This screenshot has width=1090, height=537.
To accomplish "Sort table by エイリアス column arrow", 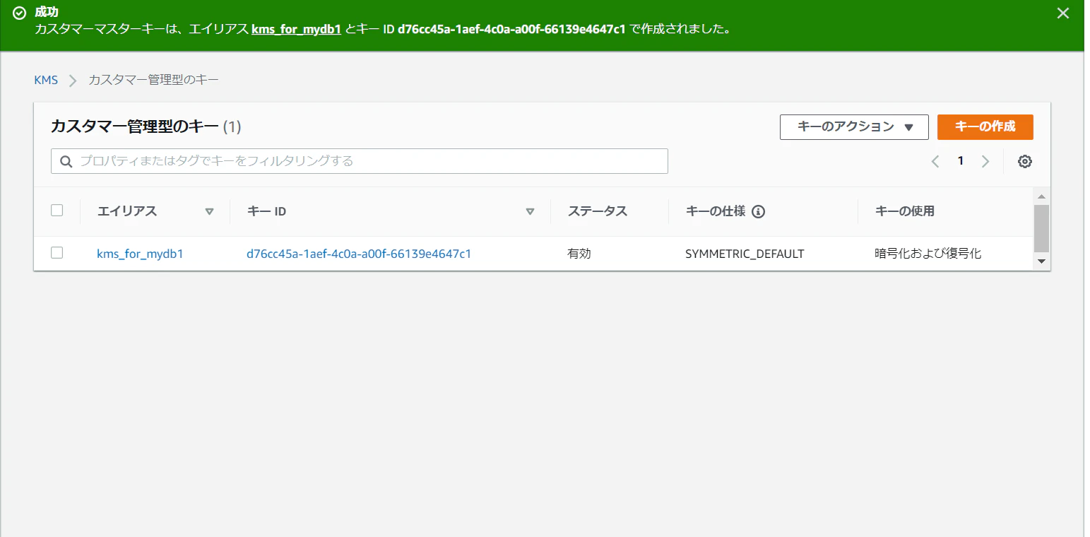I will click(x=209, y=211).
